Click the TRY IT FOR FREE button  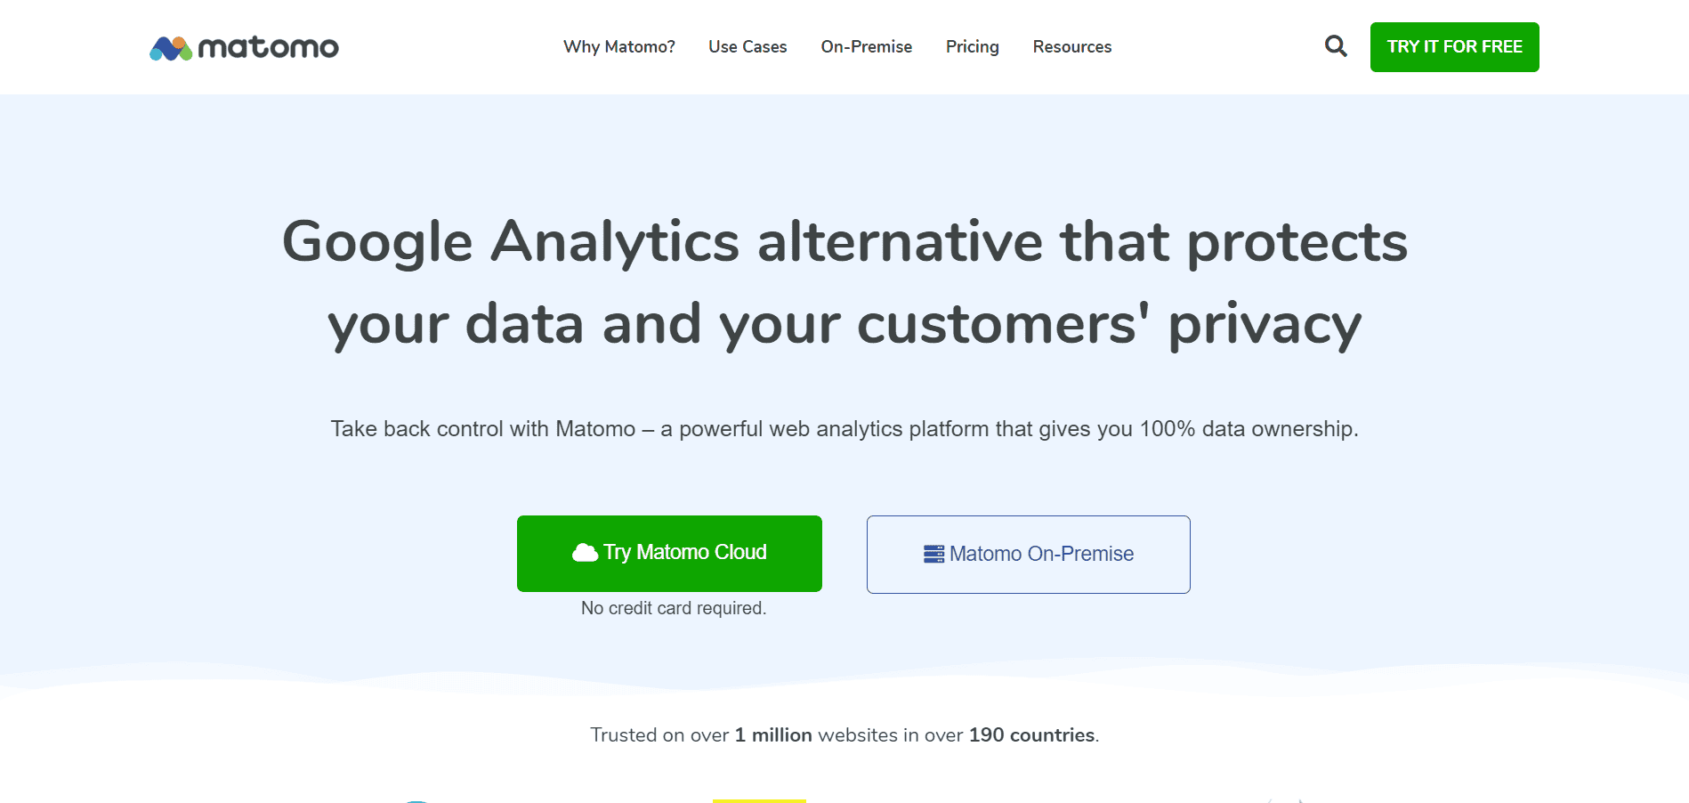(x=1455, y=47)
